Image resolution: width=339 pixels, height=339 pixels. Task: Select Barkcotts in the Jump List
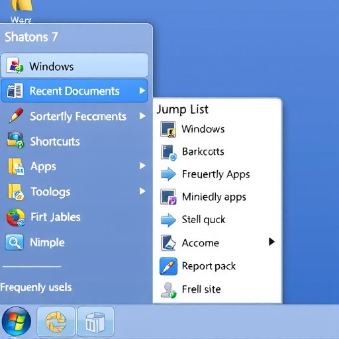click(x=217, y=152)
